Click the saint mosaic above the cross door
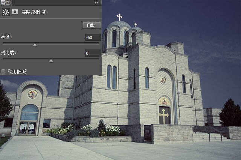Image resolution: width=241 pixels, height=160 pixels. pos(164,101)
